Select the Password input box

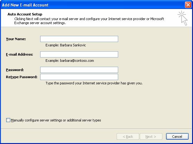tap(79, 70)
